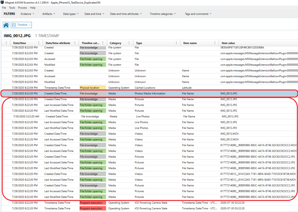Sort by Item name column header
The width and height of the screenshot is (298, 212).
pos(190,43)
